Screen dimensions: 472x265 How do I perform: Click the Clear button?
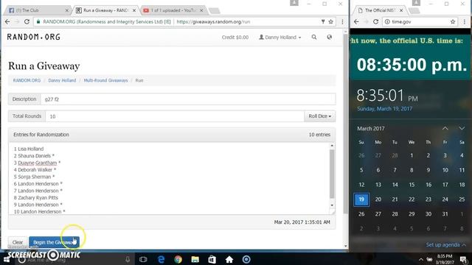[x=18, y=242]
